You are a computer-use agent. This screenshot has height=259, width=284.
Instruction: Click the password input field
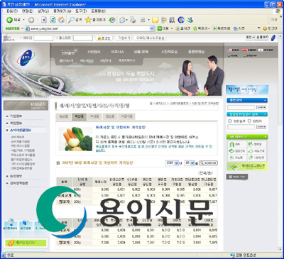[x=82, y=38]
